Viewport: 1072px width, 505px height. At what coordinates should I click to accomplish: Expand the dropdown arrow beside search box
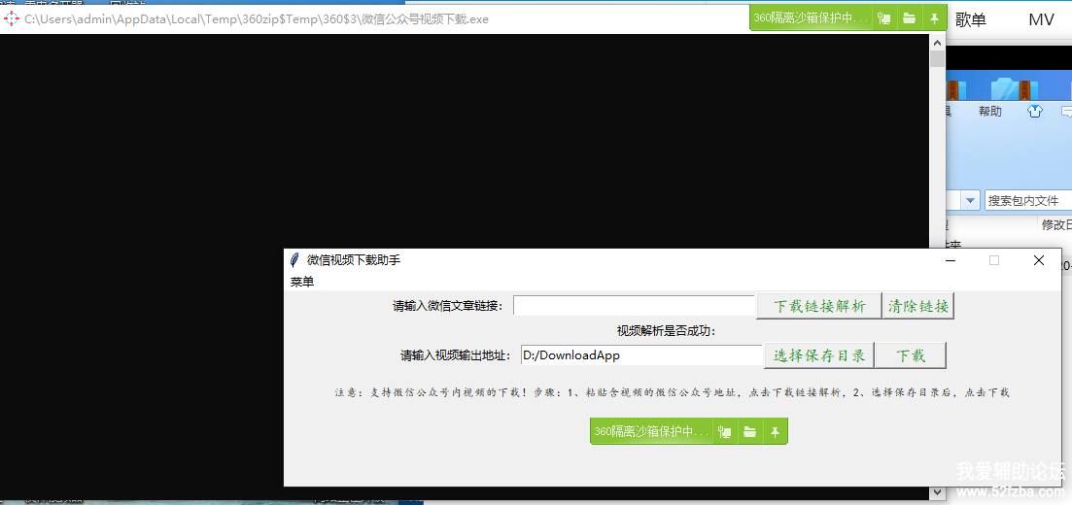(970, 201)
